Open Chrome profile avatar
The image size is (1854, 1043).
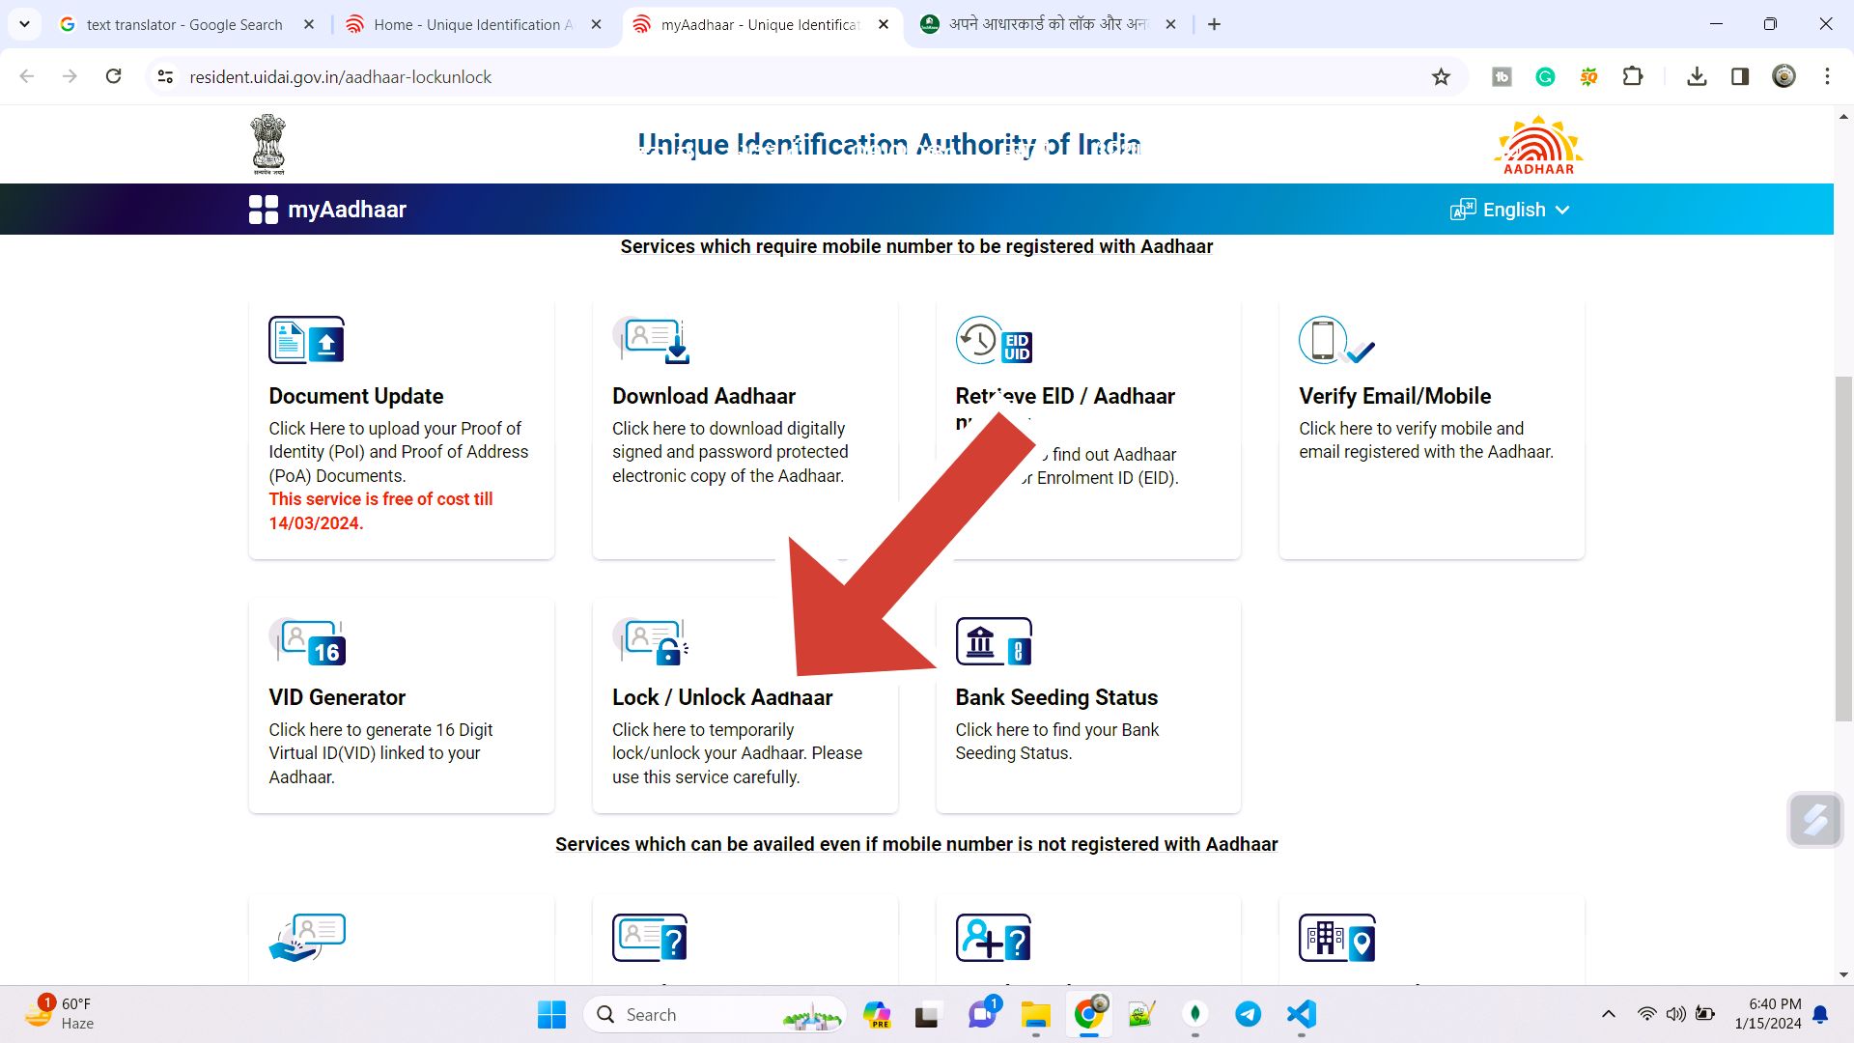(1784, 76)
